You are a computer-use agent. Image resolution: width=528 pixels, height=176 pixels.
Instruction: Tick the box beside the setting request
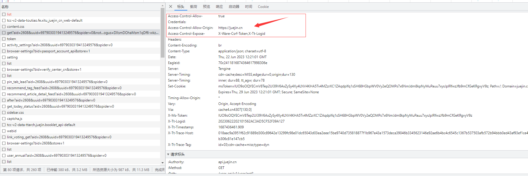[x=4, y=57]
